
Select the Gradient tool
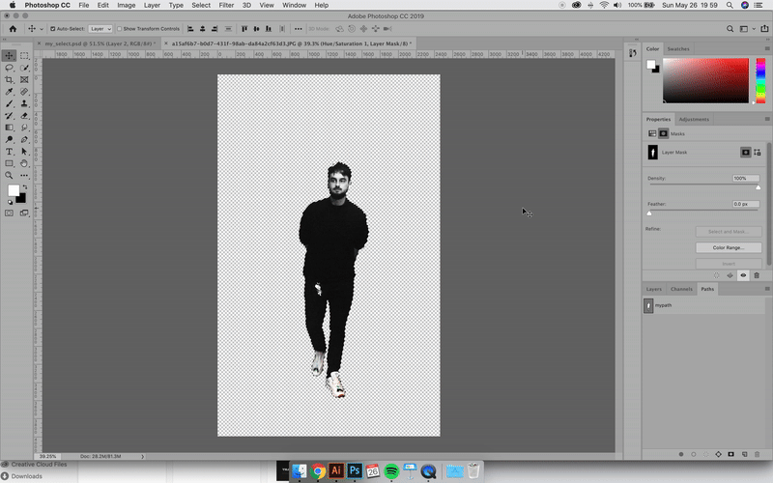pos(9,128)
